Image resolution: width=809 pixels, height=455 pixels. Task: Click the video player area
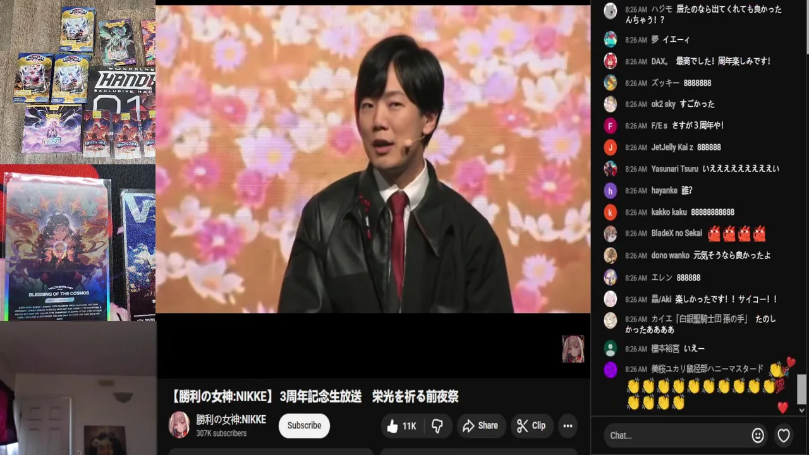373,159
